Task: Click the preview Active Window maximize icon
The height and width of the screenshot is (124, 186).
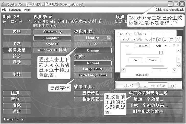Action: click(171, 39)
